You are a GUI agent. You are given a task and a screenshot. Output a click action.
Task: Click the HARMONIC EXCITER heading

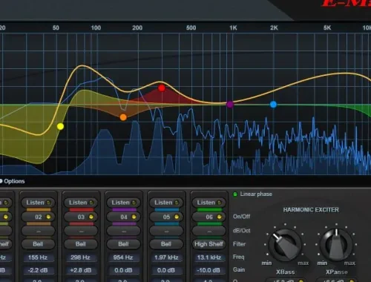point(311,210)
